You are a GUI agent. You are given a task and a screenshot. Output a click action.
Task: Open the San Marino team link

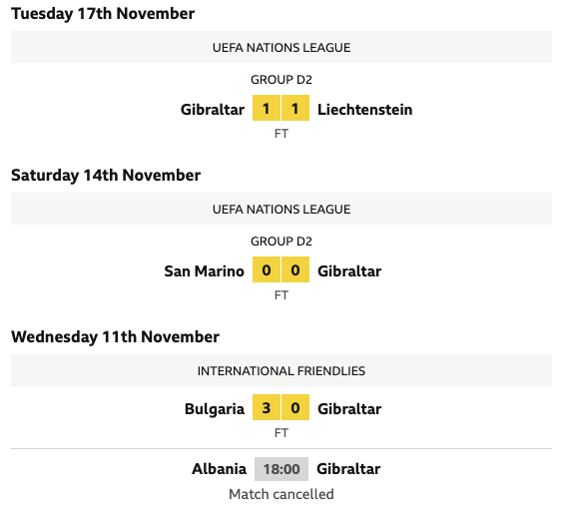204,271
